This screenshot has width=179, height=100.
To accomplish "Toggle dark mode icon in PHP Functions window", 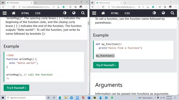I will point(65,13).
